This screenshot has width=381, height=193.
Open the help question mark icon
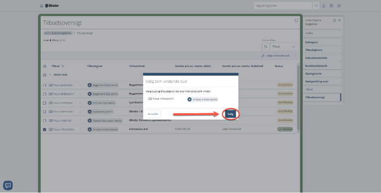339,5
